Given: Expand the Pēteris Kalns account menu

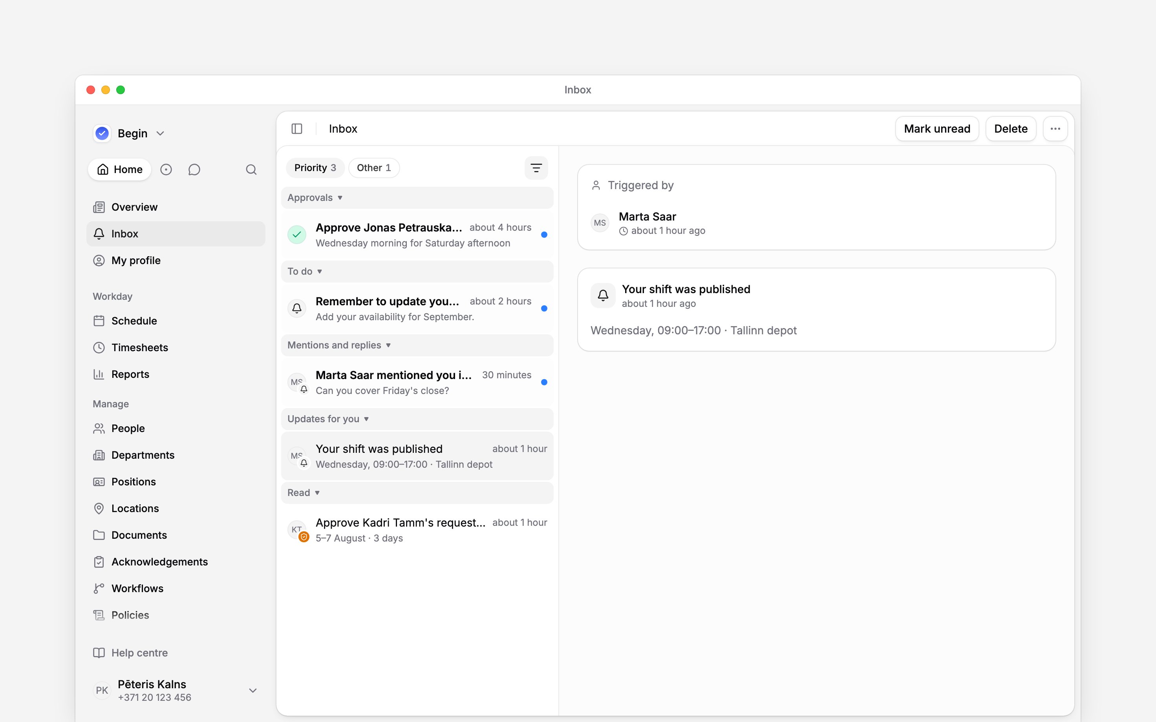Looking at the screenshot, I should pyautogui.click(x=176, y=691).
